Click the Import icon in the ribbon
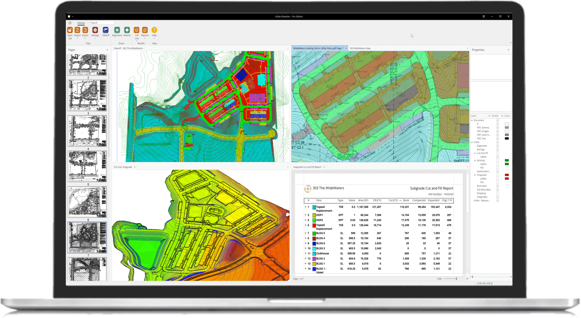Viewport: 581px width, 318px height. (77, 30)
